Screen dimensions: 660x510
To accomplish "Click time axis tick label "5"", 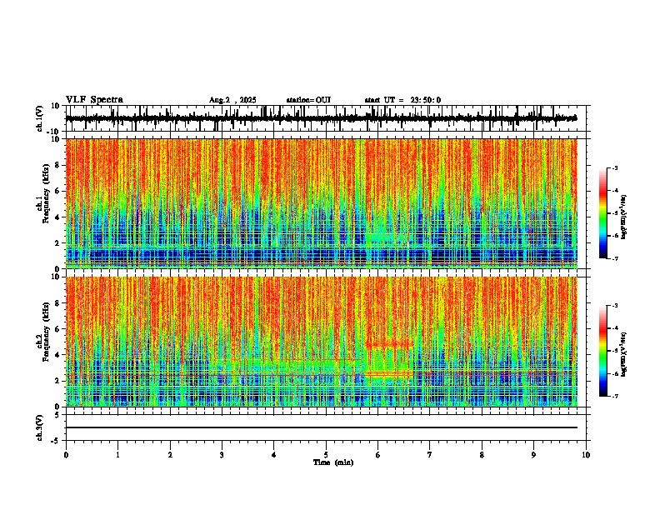I will click(x=326, y=455).
